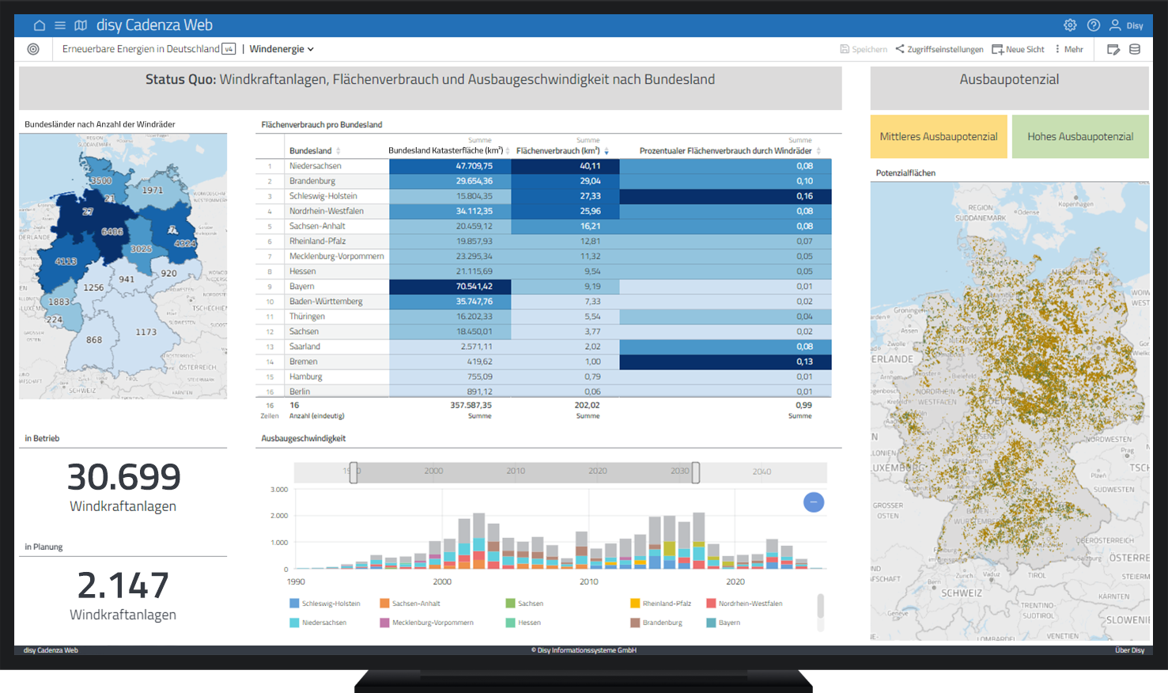Go to the home icon
The width and height of the screenshot is (1168, 693).
[x=40, y=25]
